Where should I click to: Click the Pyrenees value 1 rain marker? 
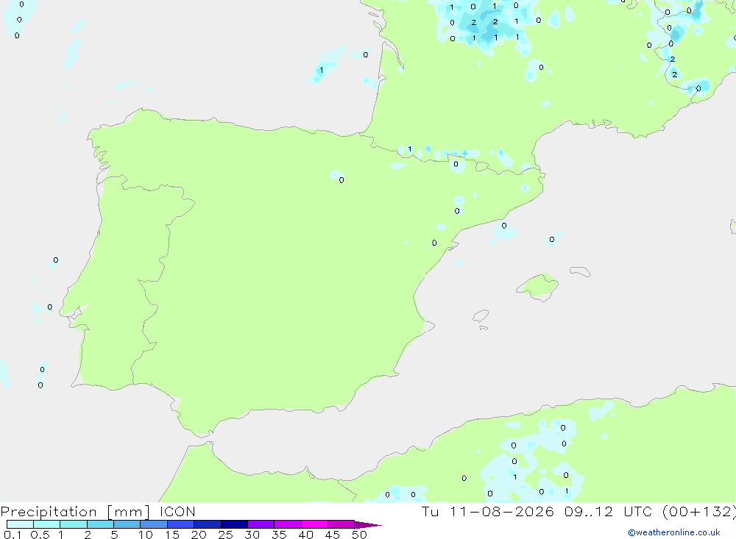tap(410, 149)
